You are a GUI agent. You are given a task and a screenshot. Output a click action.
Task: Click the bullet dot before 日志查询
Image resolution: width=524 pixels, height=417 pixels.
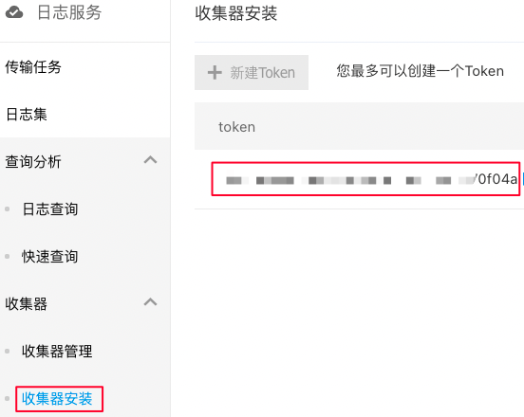tap(7, 209)
